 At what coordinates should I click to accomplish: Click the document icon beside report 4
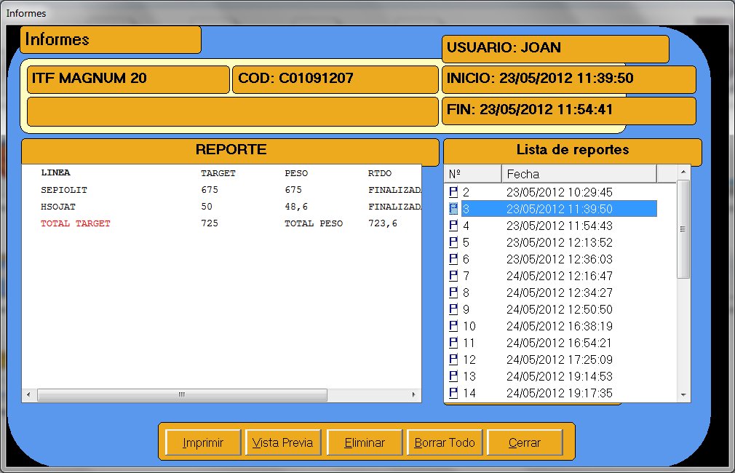tap(453, 226)
